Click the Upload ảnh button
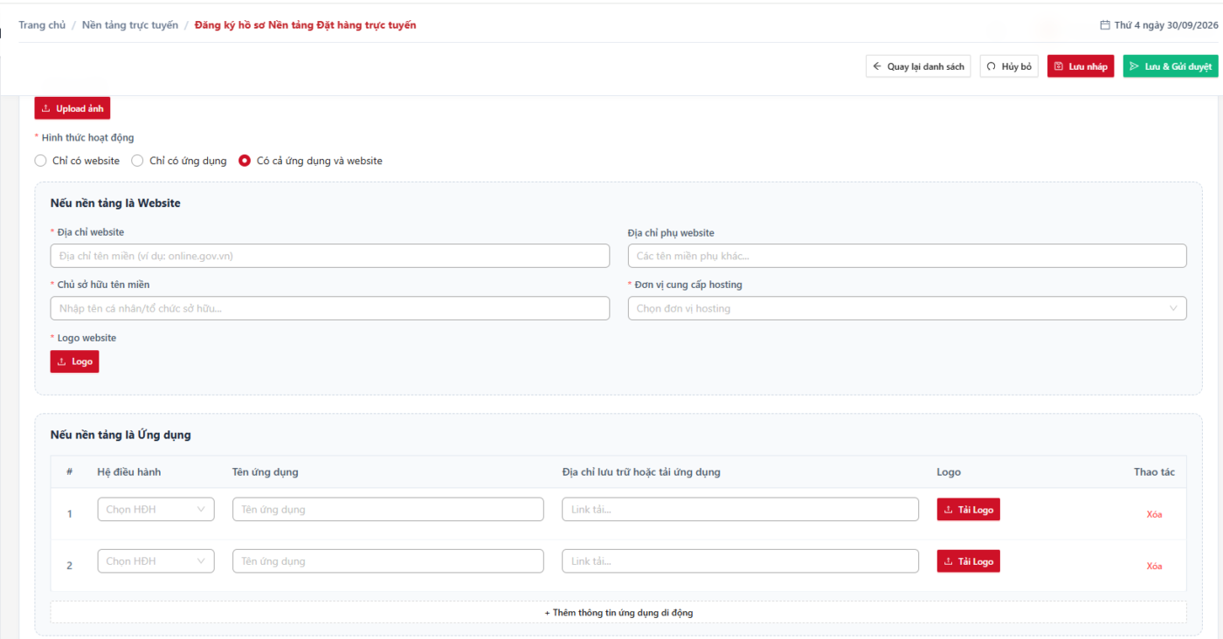Screen dimensions: 1223x639 click(x=73, y=108)
